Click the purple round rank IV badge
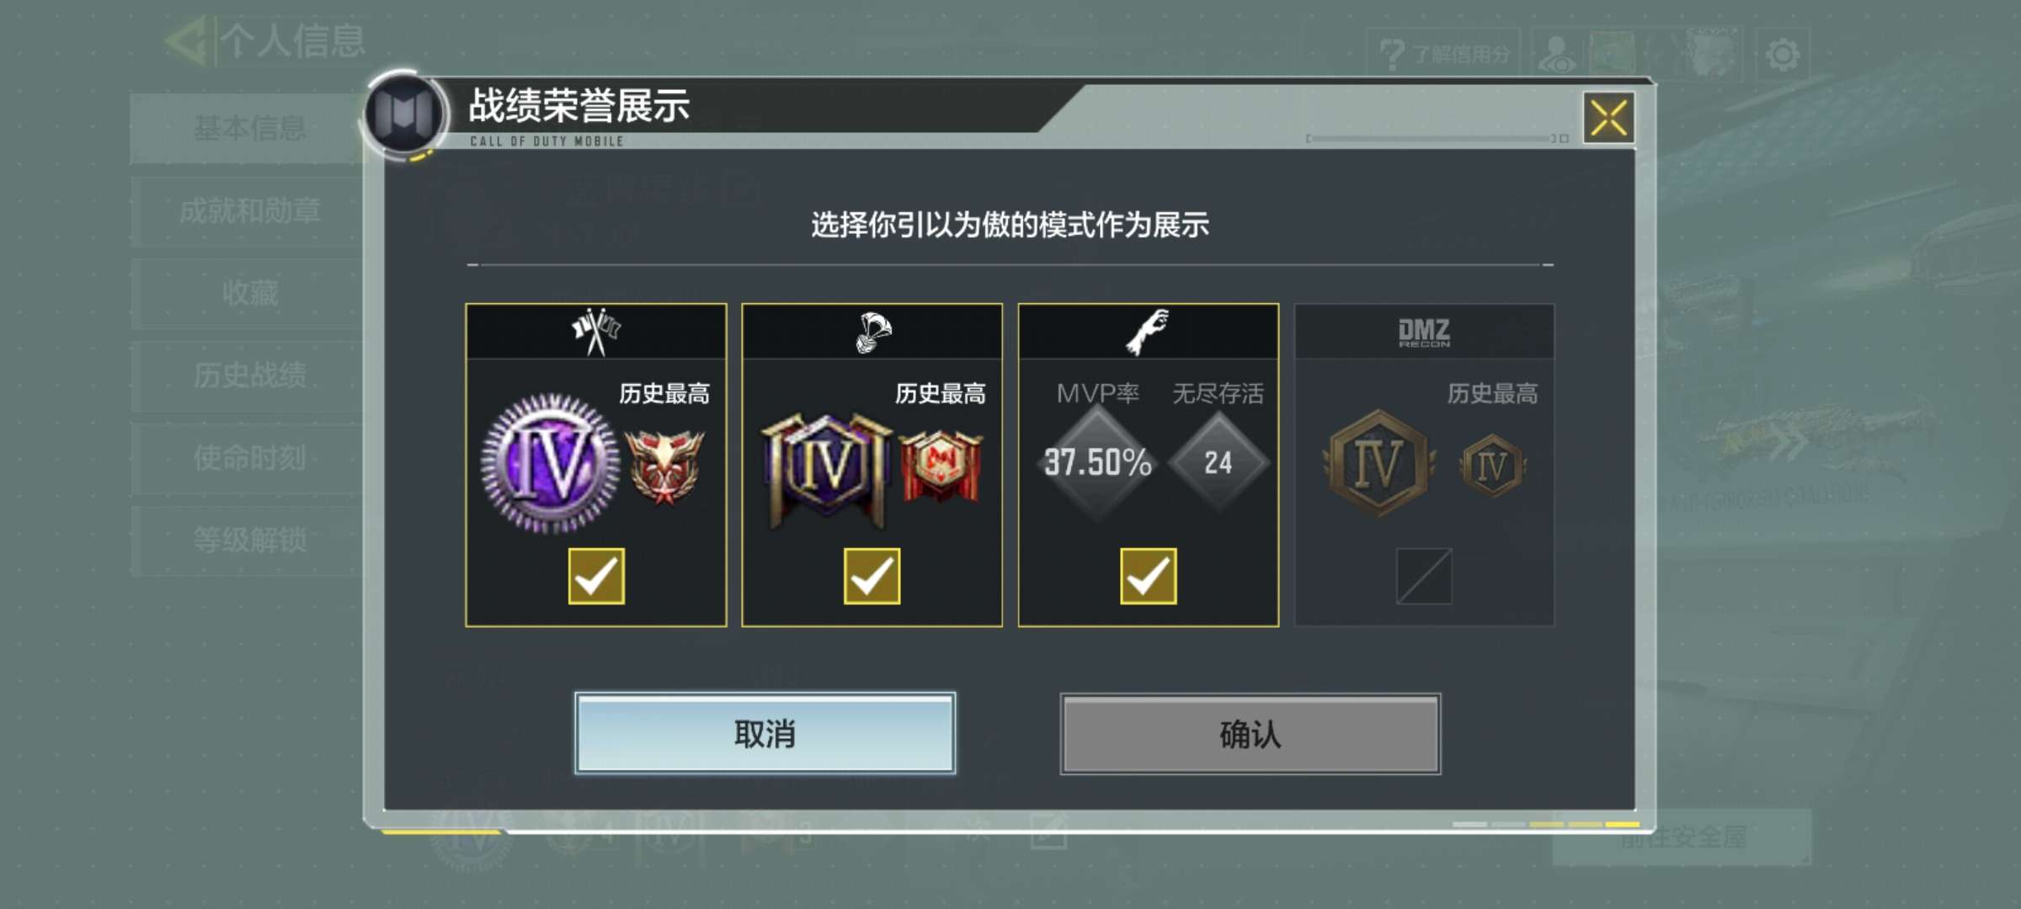The image size is (2021, 909). (x=550, y=463)
